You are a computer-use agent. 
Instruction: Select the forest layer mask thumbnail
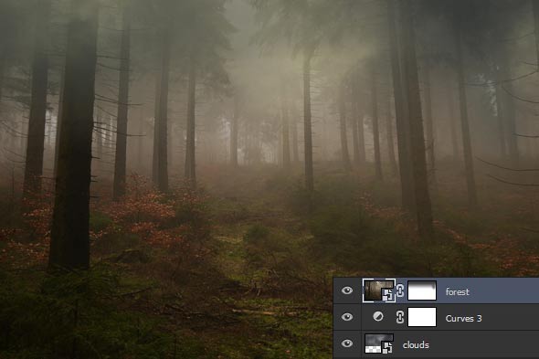pyautogui.click(x=422, y=290)
